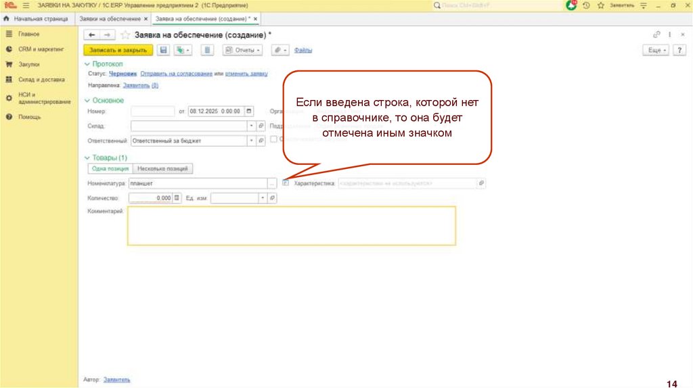Screen dimensions: 693x388
Task: Toggle the checkbox below Подразделение field
Action: [273, 139]
